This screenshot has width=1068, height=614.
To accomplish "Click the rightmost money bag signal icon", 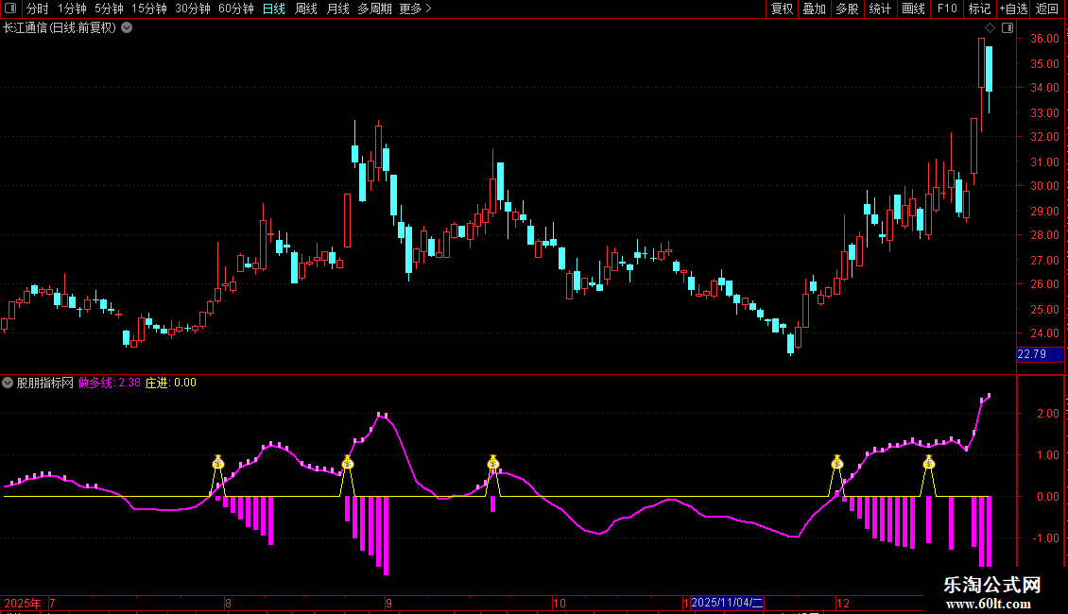I will (929, 462).
